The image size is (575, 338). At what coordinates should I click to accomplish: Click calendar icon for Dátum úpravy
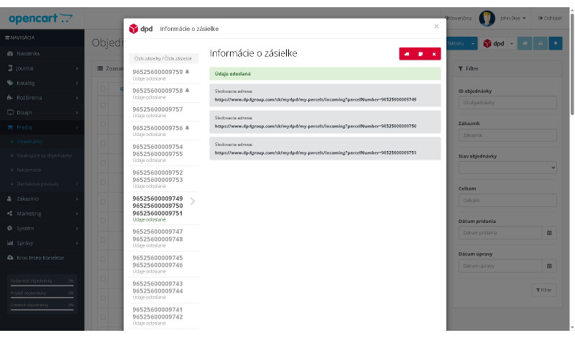549,265
